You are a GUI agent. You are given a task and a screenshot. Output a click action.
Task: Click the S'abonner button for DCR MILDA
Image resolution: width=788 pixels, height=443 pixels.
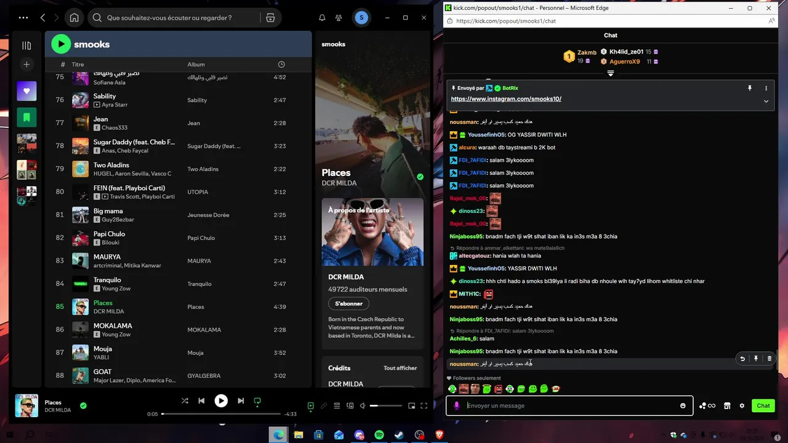click(348, 303)
